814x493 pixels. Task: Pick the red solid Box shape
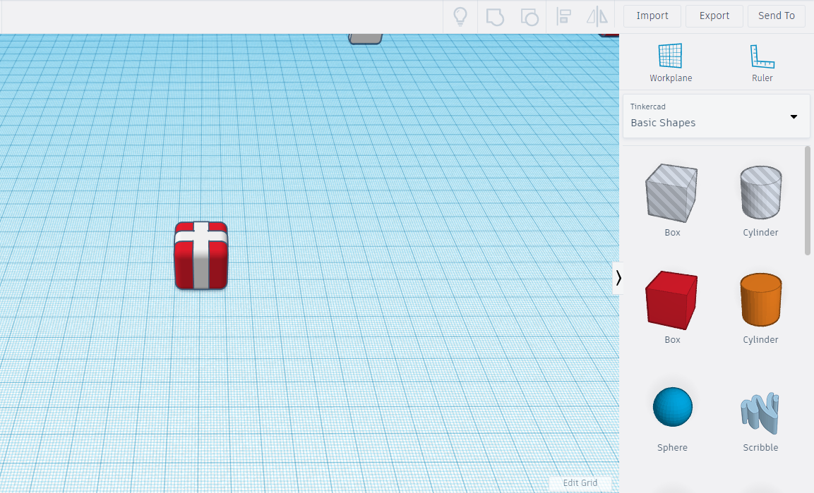click(672, 300)
